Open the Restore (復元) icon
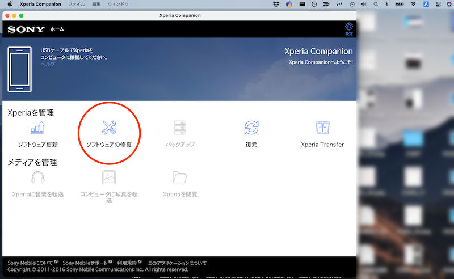This screenshot has height=279, width=454. [251, 128]
